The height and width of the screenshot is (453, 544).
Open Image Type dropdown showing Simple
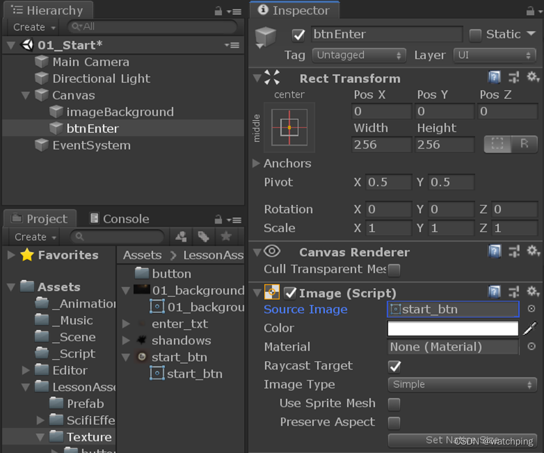pyautogui.click(x=462, y=385)
